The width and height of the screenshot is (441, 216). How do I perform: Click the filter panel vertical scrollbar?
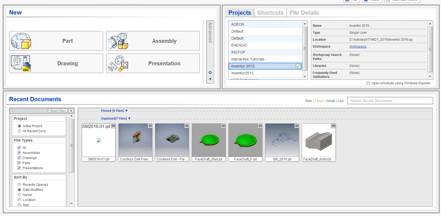point(71,146)
